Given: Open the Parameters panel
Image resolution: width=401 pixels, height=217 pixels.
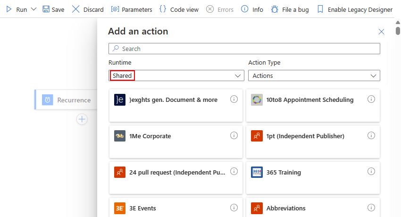Looking at the screenshot, I should tap(132, 9).
